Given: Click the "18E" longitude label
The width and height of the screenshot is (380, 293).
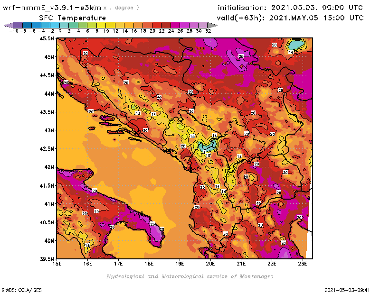Looking at the screenshot, I should click(x=149, y=264).
